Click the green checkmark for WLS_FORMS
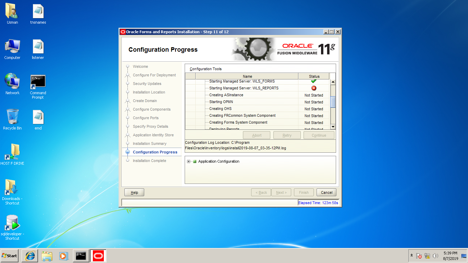Screen dimensions: 468x263 [313, 82]
